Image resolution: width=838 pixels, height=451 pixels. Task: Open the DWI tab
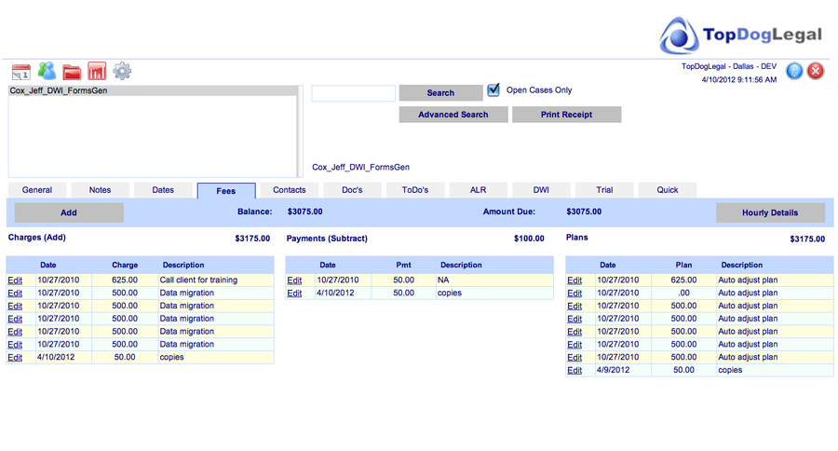[541, 190]
